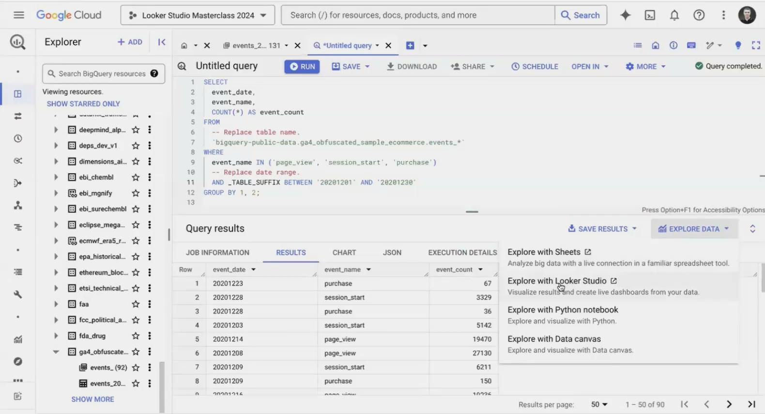The height and width of the screenshot is (414, 765).
Task: Open the project selector Looker Studio Masterclass 2024
Action: [x=198, y=15]
